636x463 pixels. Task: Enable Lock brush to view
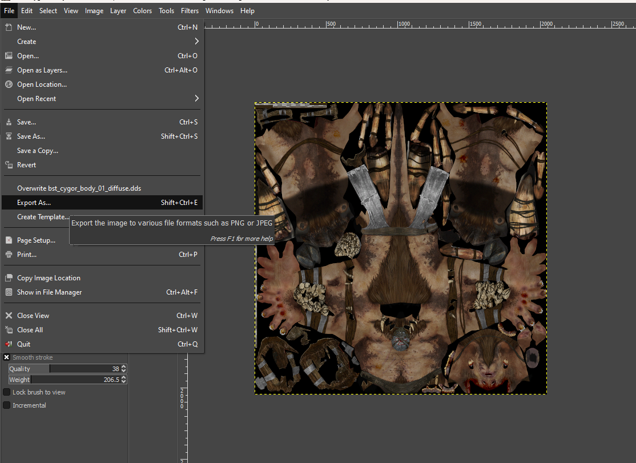6,392
